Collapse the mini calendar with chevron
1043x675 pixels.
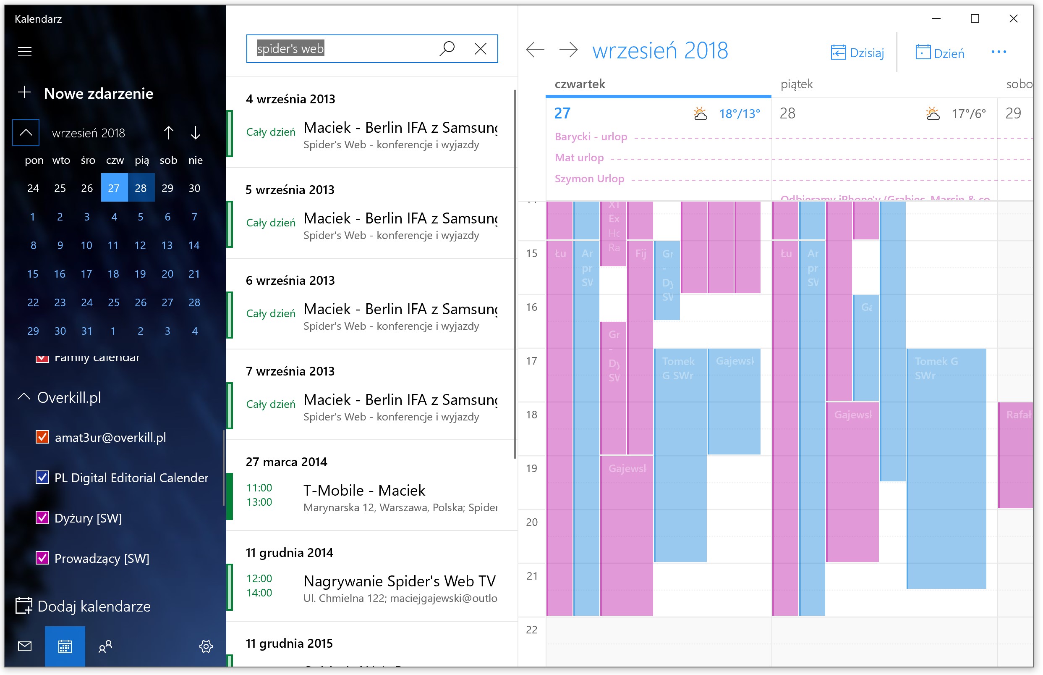[26, 132]
